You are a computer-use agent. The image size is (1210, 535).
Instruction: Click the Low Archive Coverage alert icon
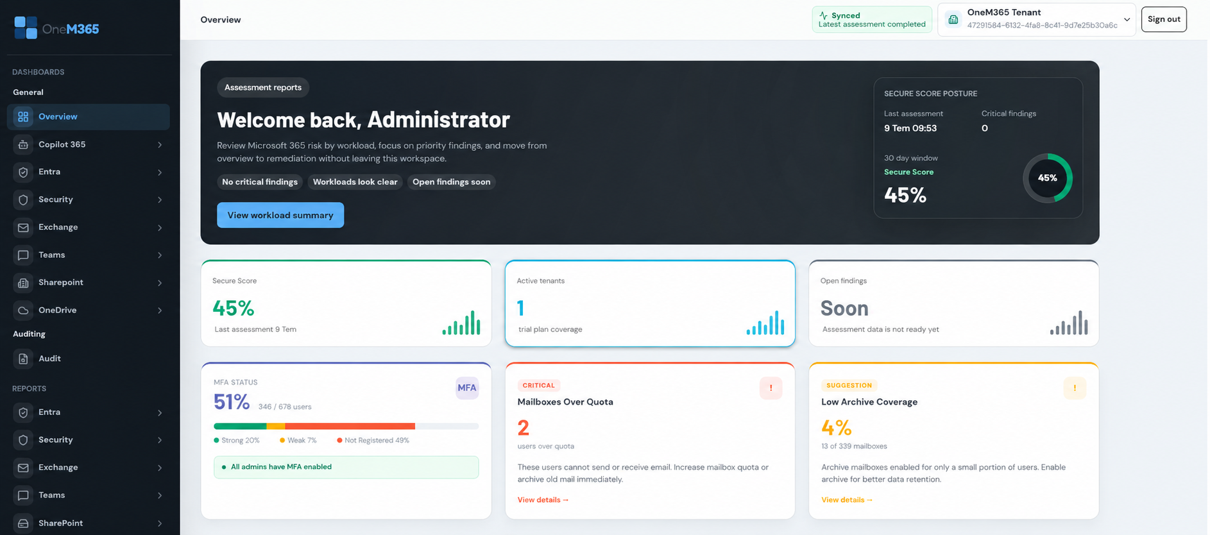coord(1075,388)
